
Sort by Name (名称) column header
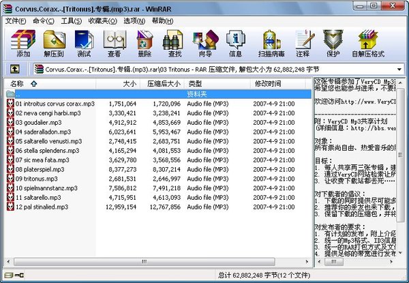point(50,84)
